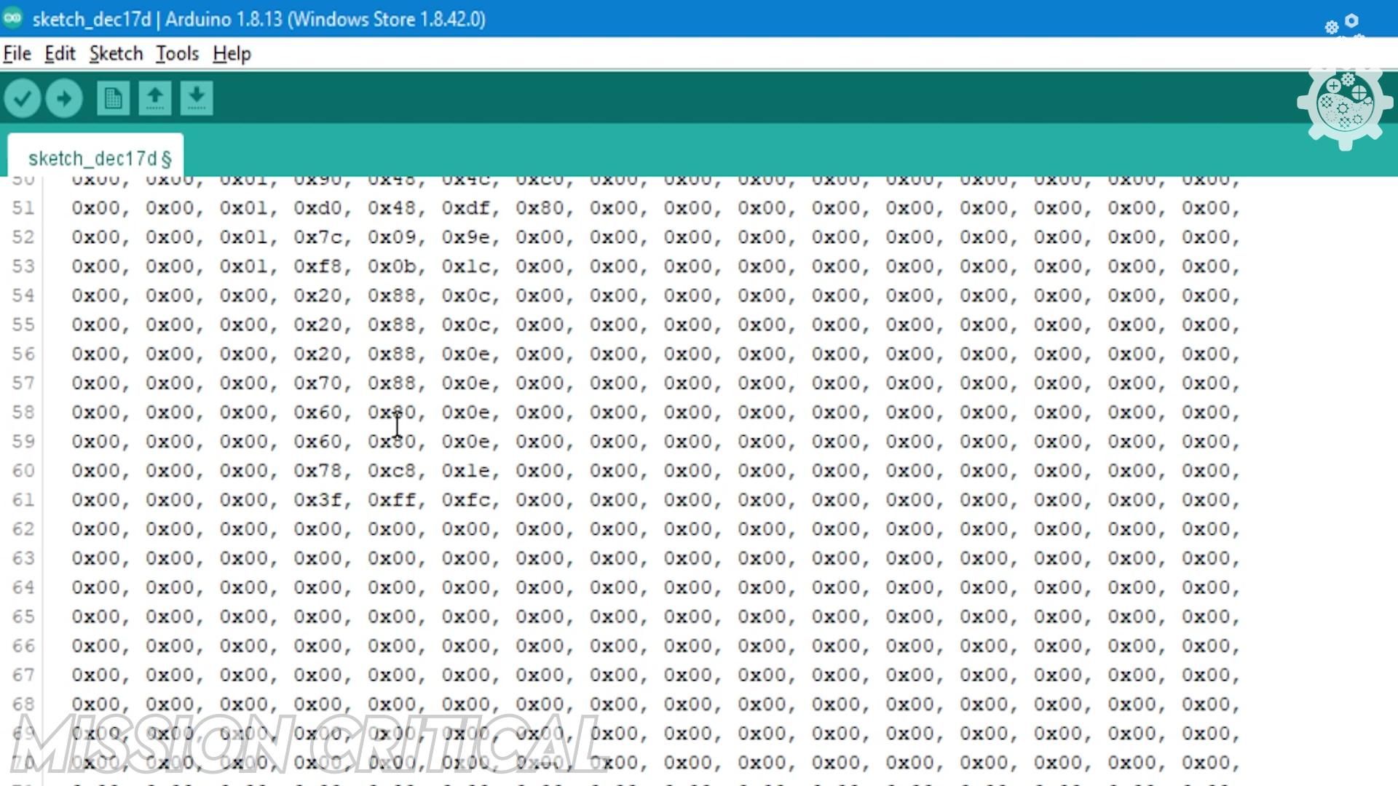Click last 0x00 on line 56
The height and width of the screenshot is (786, 1398).
click(x=1205, y=354)
